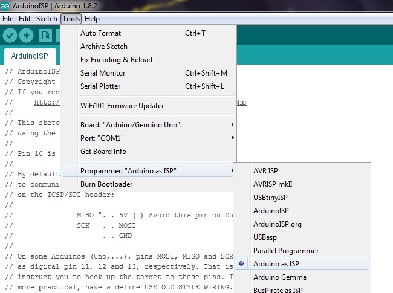Screen dimensions: 393x293
Task: Select the AVR ISP programmer
Action: click(x=302, y=171)
